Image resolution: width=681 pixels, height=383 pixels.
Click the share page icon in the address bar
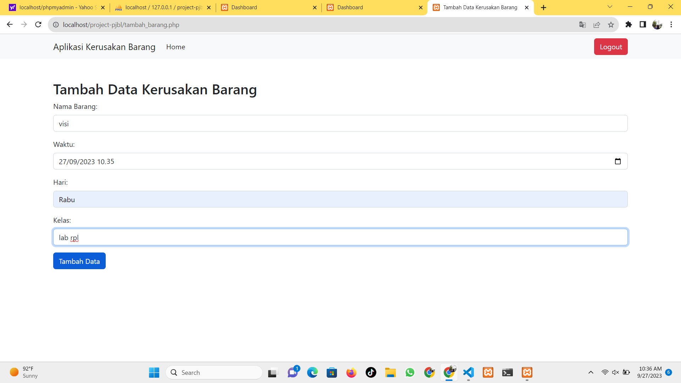coord(597,25)
